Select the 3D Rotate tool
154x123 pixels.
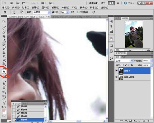tap(4, 92)
